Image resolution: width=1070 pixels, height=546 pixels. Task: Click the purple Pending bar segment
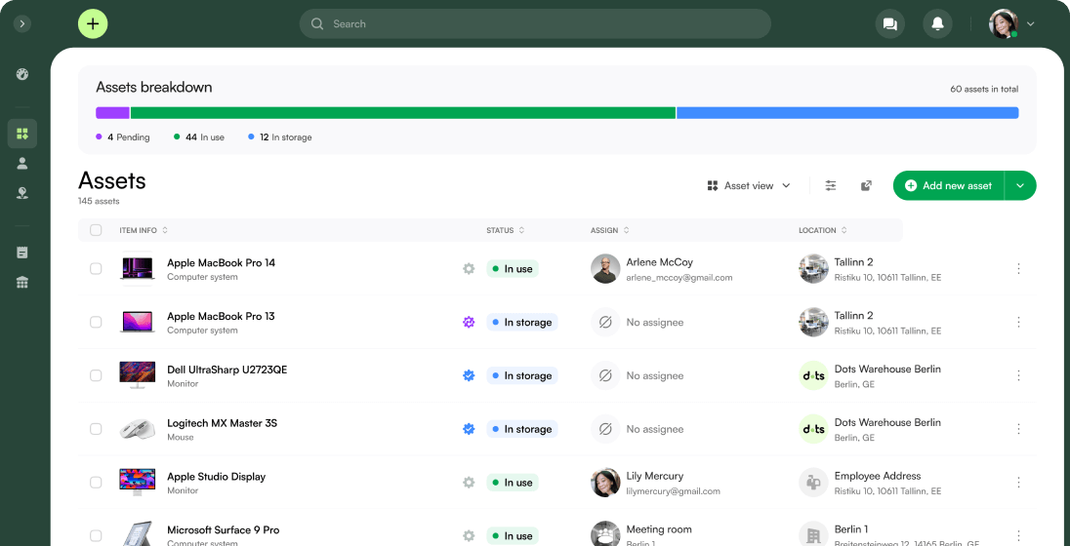click(112, 113)
